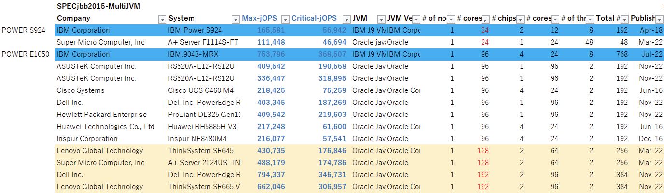Open the # of threads column filter dropdown
Viewport: 664px width, 193px height.
(590, 19)
